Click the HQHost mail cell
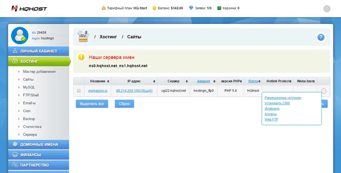 [253, 91]
